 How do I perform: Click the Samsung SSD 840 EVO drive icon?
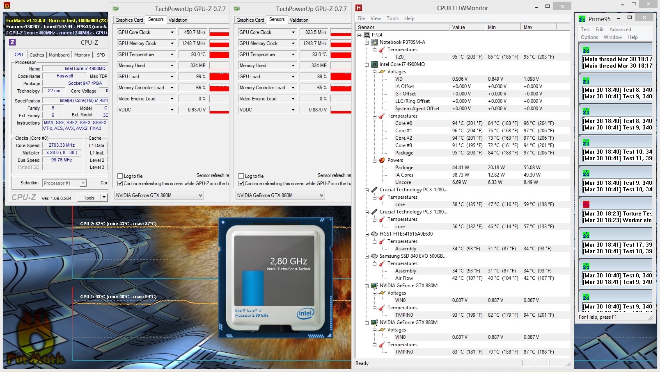374,256
